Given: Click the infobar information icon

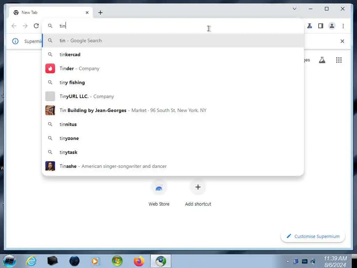Looking at the screenshot, I should tap(15, 41).
